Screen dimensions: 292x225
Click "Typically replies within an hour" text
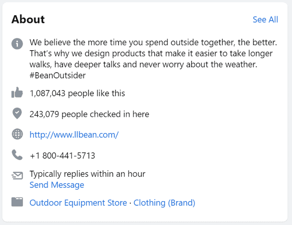tap(87, 174)
